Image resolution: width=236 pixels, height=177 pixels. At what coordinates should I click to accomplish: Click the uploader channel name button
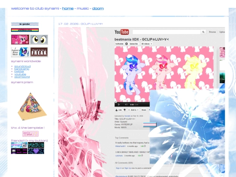pyautogui.click(x=119, y=44)
